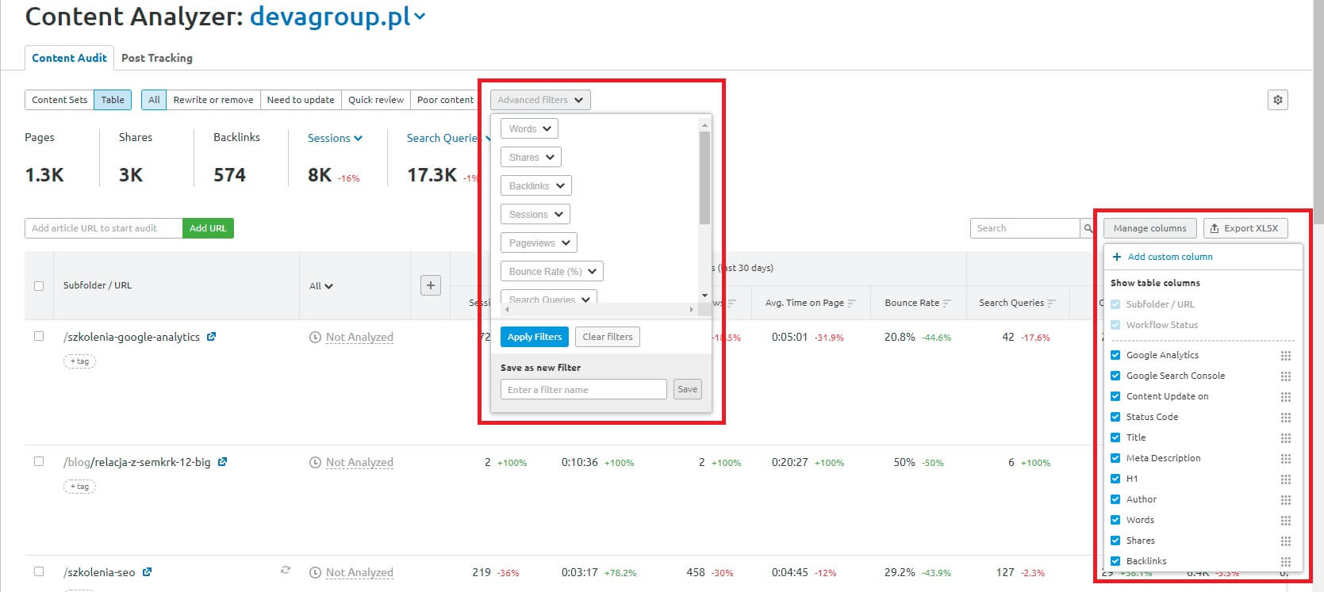Open external link for /blog/relacja-z-semkrk-12-big
Image resolution: width=1324 pixels, height=592 pixels.
(222, 462)
